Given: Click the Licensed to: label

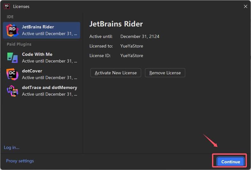Looking at the screenshot, I should [101, 46].
